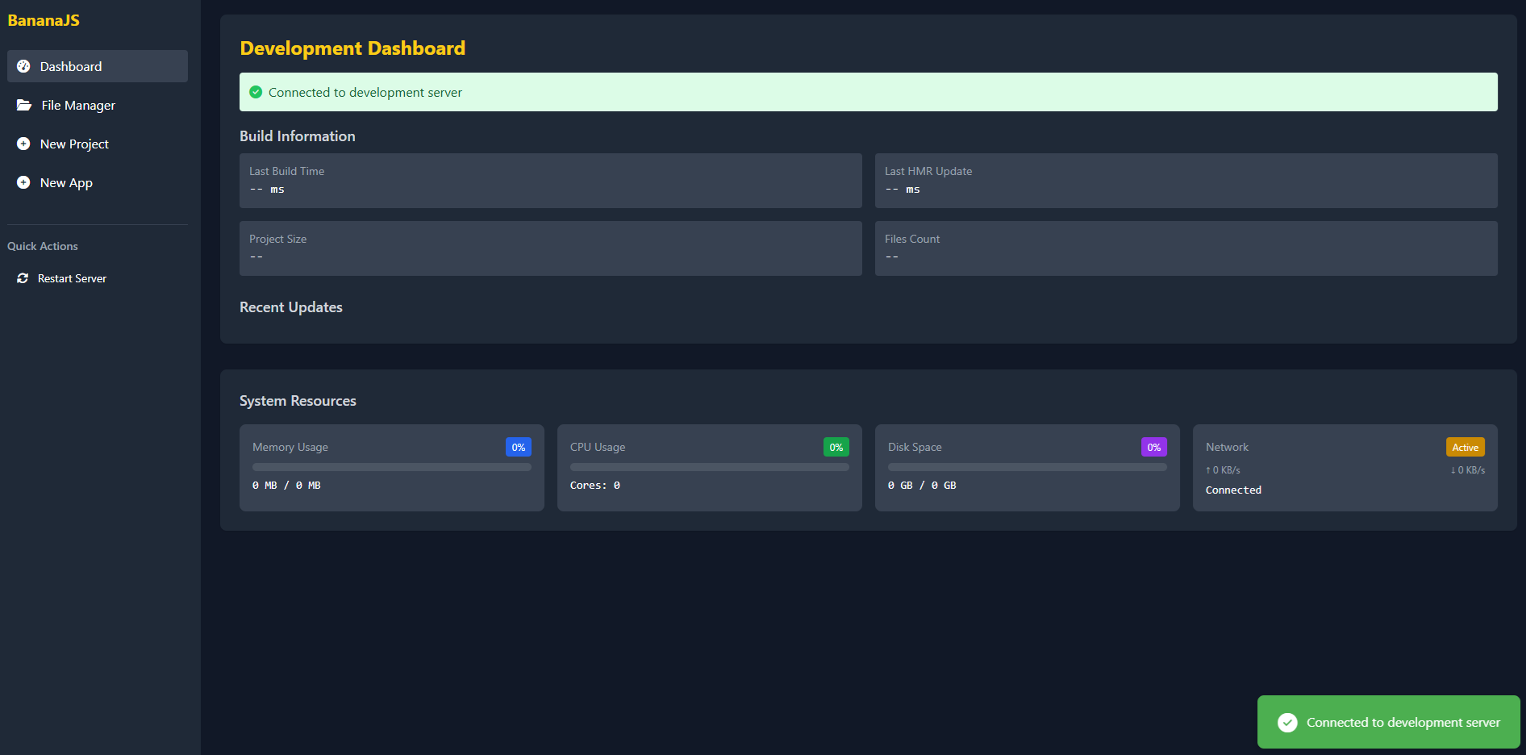Click the Dashboard gamepad icon
This screenshot has width=1526, height=755.
pos(23,66)
